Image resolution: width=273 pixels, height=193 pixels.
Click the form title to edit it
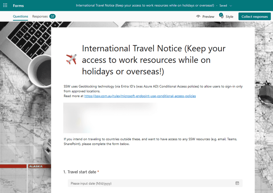pos(154,60)
